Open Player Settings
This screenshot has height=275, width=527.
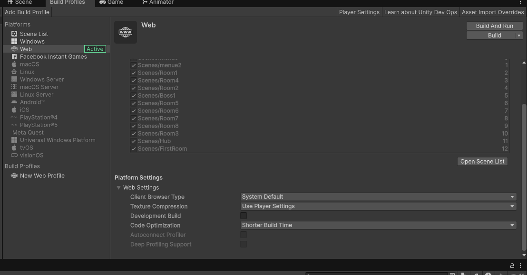click(359, 12)
